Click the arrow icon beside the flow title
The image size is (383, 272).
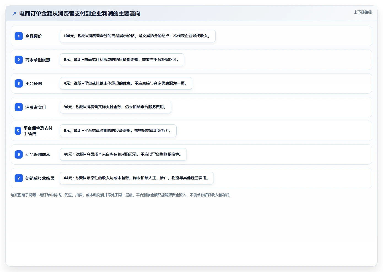coord(14,14)
